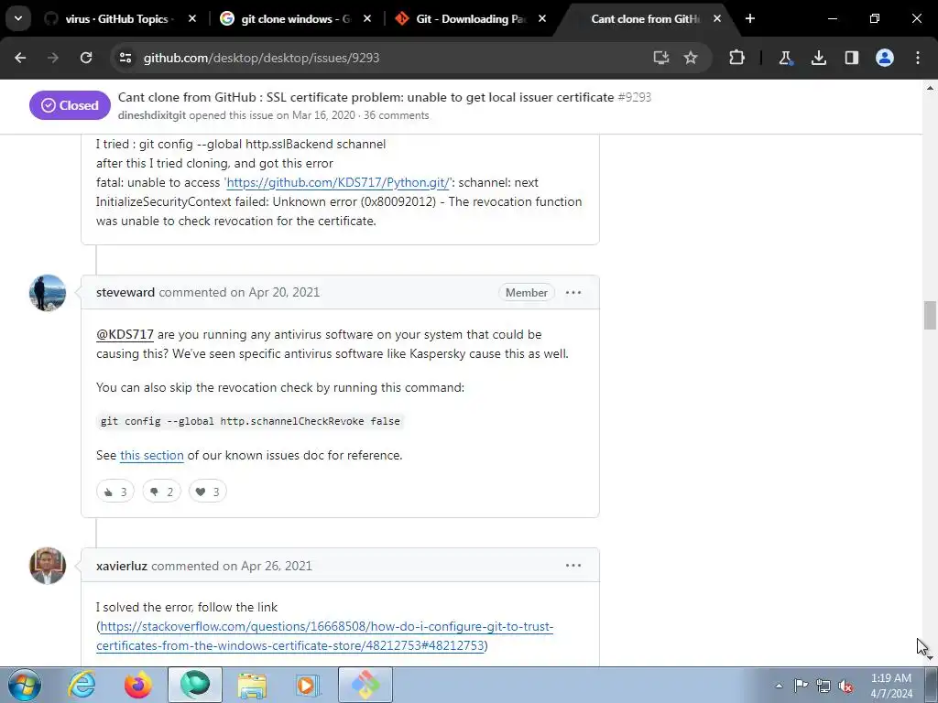Open steveward profile name link
938x703 pixels.
125,292
